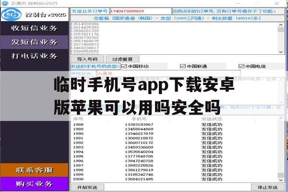
Task: Select phone number 13458044869 in table
Action: coord(139,129)
